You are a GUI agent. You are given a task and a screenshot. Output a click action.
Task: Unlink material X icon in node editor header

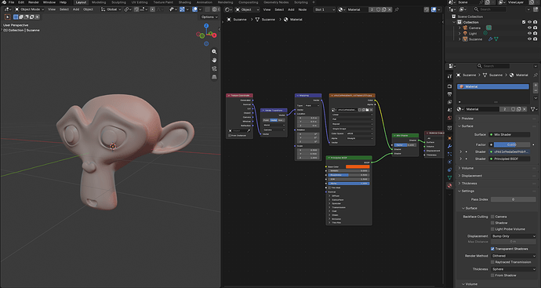tap(390, 9)
